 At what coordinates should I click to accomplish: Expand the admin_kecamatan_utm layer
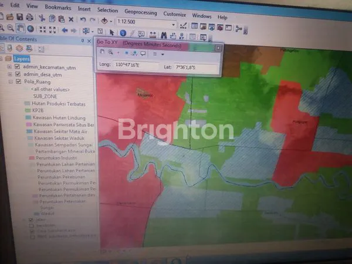pos(9,66)
